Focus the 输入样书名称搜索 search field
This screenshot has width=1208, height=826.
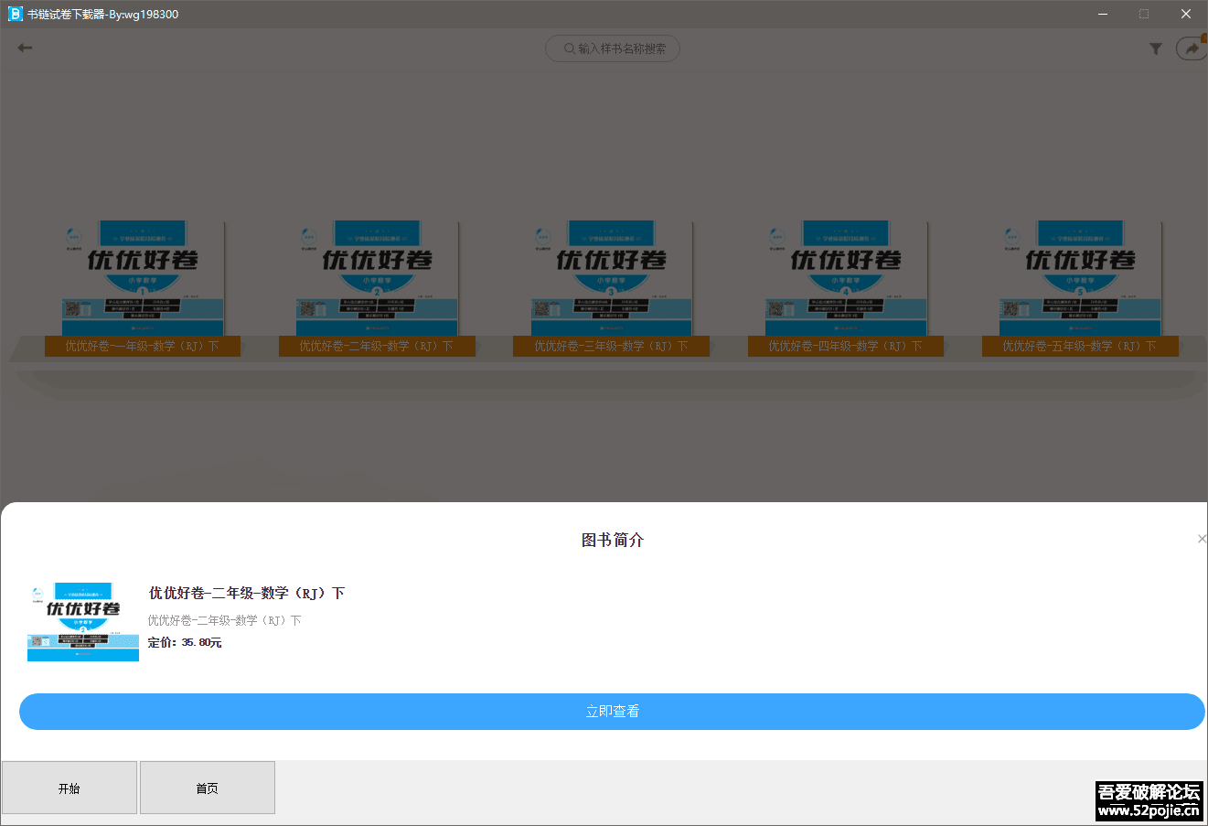613,48
